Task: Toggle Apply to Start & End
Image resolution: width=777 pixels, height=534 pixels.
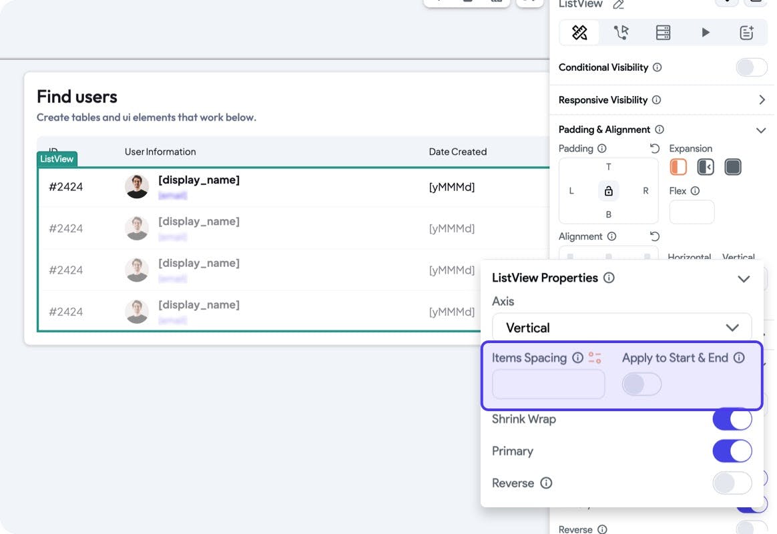Action: (x=641, y=384)
